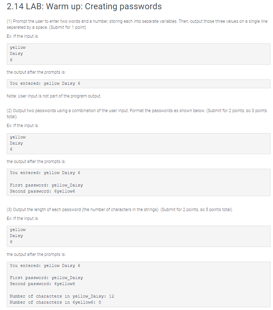Click the step (2) instruction paragraph
The image size is (273, 310).
pyautogui.click(x=137, y=114)
